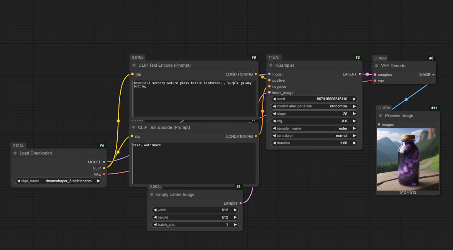Click the Load Checkpoint node title

coord(36,153)
